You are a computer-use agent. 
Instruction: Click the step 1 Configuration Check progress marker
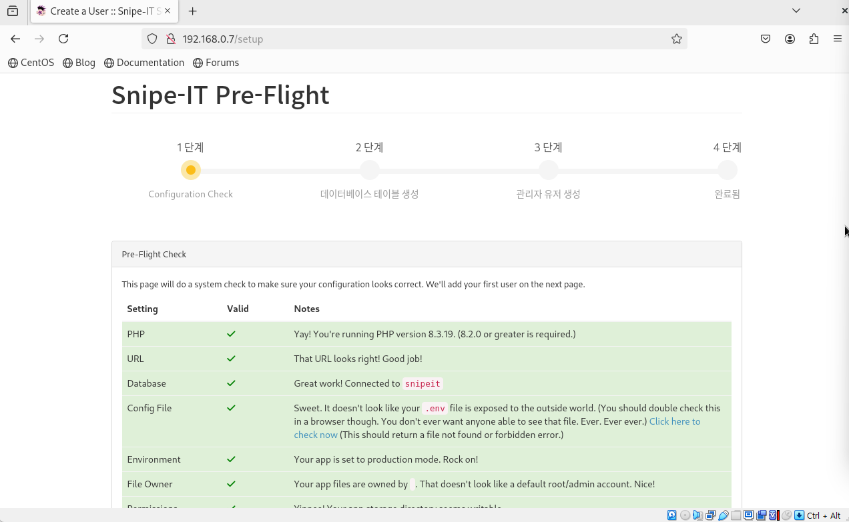[191, 170]
